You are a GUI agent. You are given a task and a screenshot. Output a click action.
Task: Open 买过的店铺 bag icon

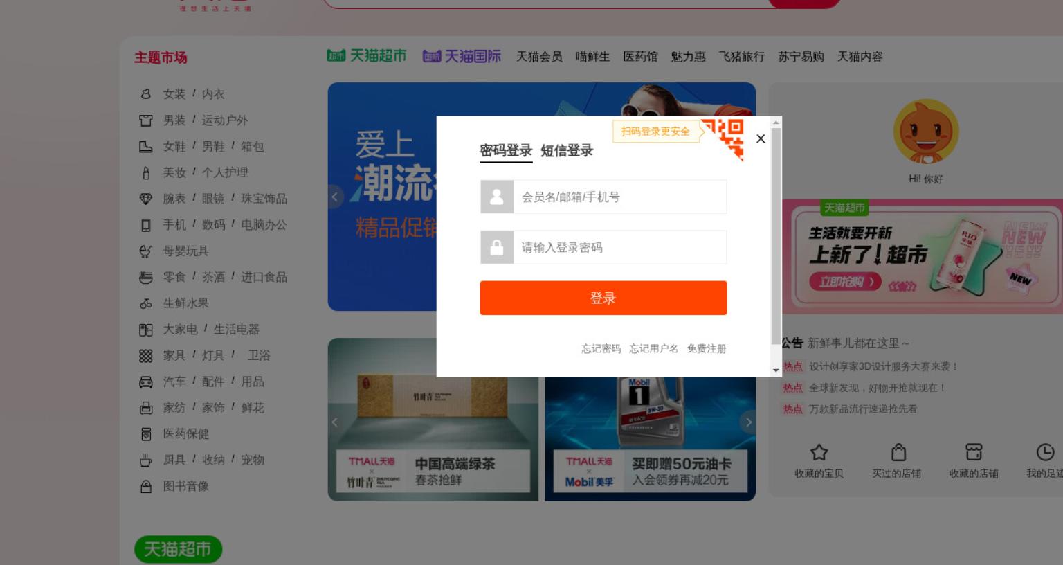898,452
